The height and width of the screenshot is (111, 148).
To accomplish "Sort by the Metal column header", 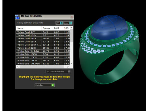I will (29, 28).
